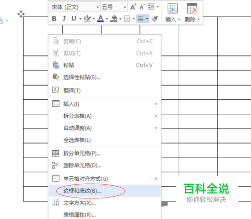Toggle bold formatting in mini toolbar
The width and height of the screenshot is (251, 219).
tap(54, 19)
